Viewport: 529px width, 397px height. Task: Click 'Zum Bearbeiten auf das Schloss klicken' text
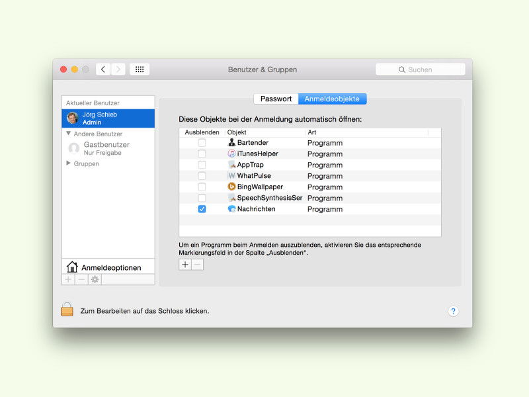pyautogui.click(x=145, y=311)
